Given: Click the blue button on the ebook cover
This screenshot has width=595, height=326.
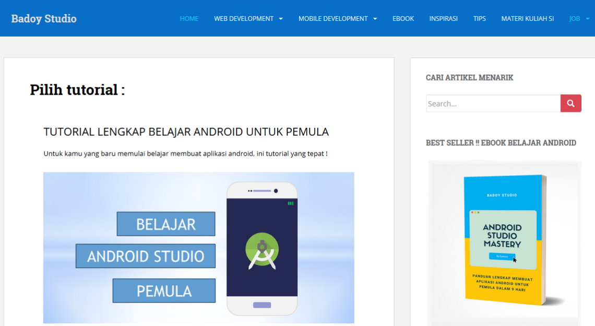Looking at the screenshot, I should 502,256.
